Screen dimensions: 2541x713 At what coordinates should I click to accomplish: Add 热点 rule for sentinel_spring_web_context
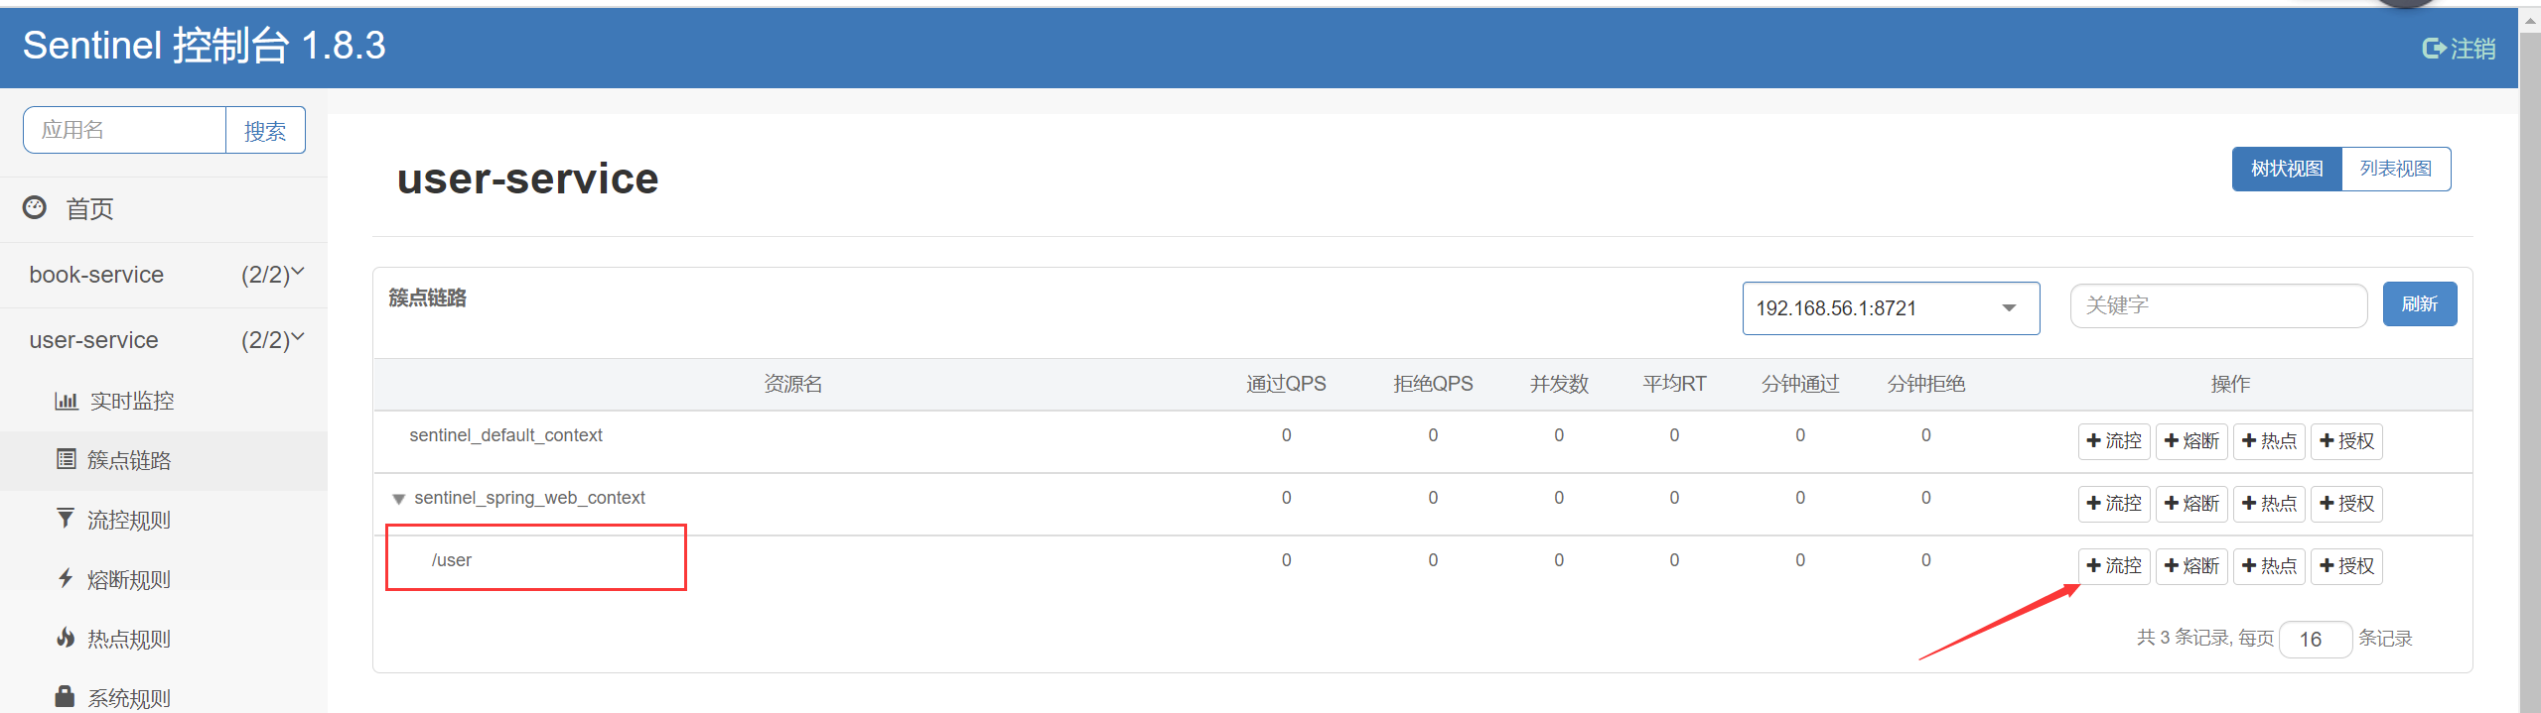2269,504
